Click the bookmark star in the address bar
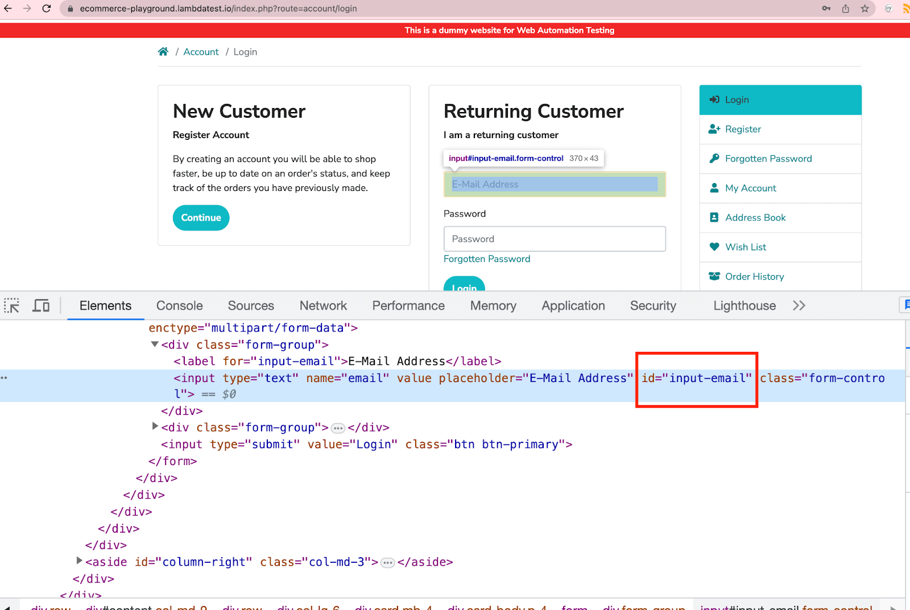The width and height of the screenshot is (910, 610). point(865,9)
